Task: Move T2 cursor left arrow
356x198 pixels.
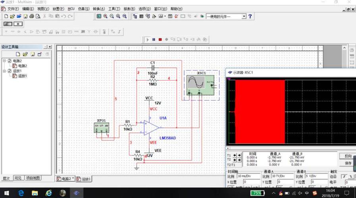Action: click(235, 160)
